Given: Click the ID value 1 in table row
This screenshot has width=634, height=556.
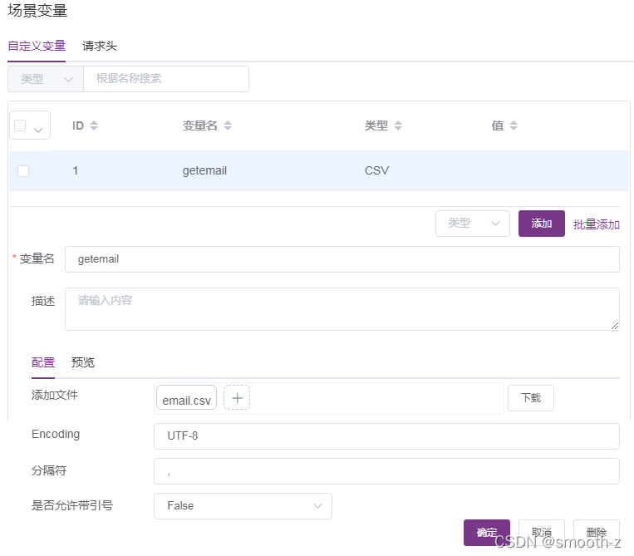Looking at the screenshot, I should [76, 170].
